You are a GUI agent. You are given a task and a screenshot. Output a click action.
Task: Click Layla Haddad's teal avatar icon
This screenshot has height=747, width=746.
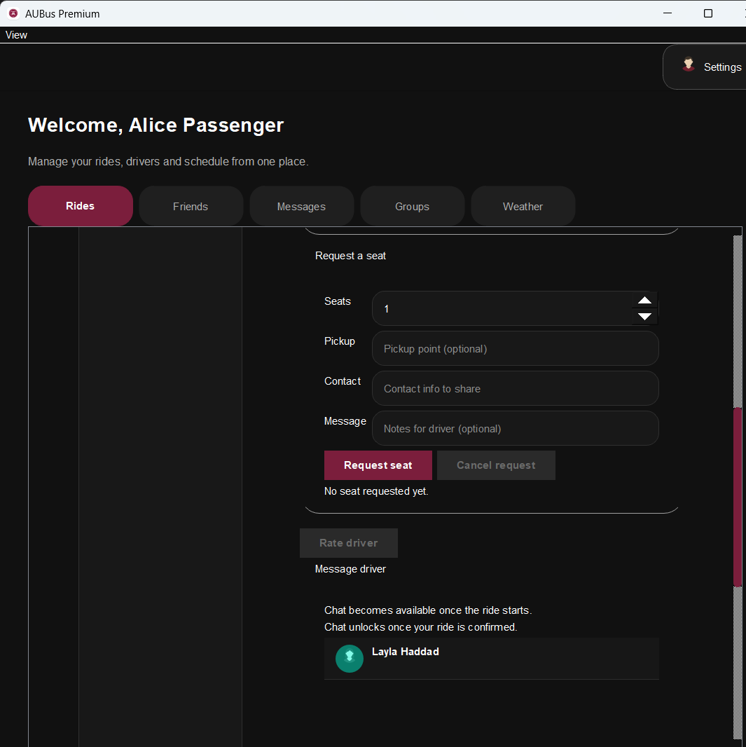pyautogui.click(x=350, y=659)
